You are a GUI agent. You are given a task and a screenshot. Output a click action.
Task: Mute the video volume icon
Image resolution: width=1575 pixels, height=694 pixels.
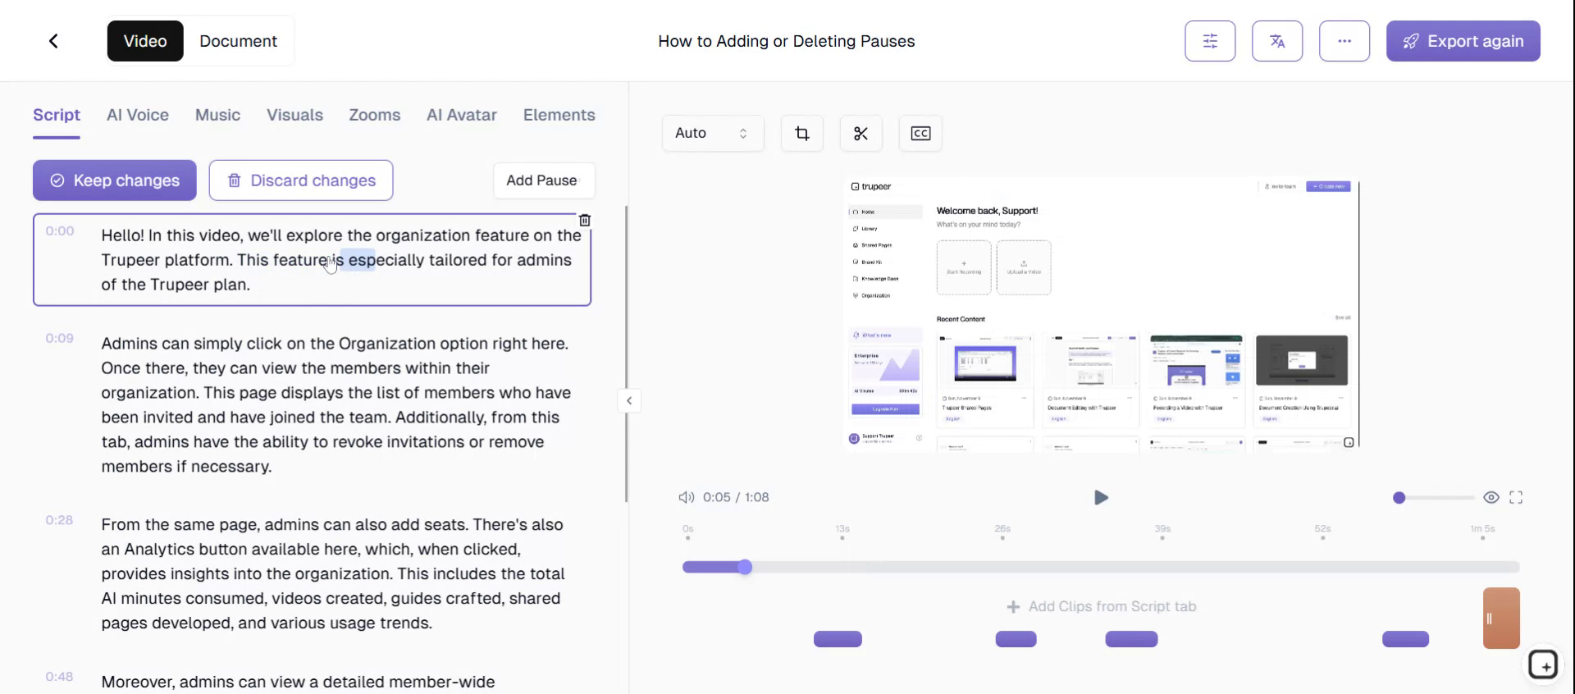(687, 497)
